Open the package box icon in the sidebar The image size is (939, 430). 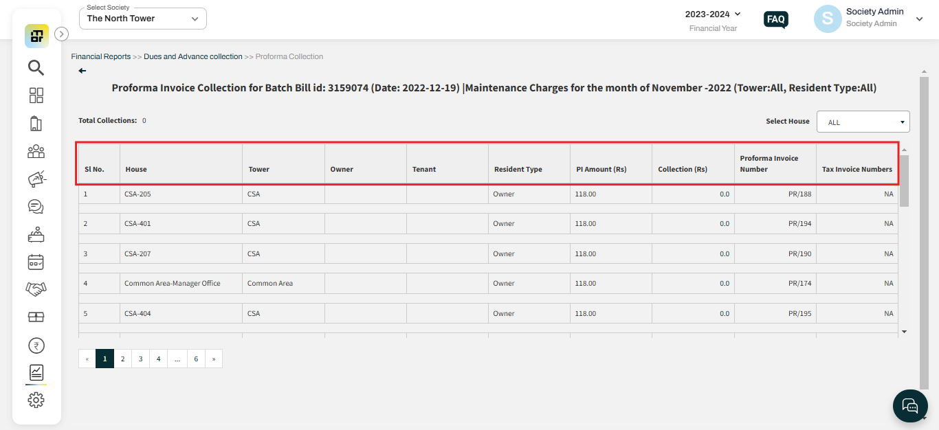36,317
